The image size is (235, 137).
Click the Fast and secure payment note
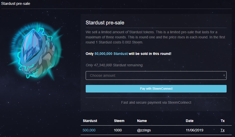(156, 102)
